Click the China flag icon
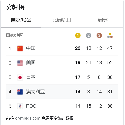 coord(20,48)
